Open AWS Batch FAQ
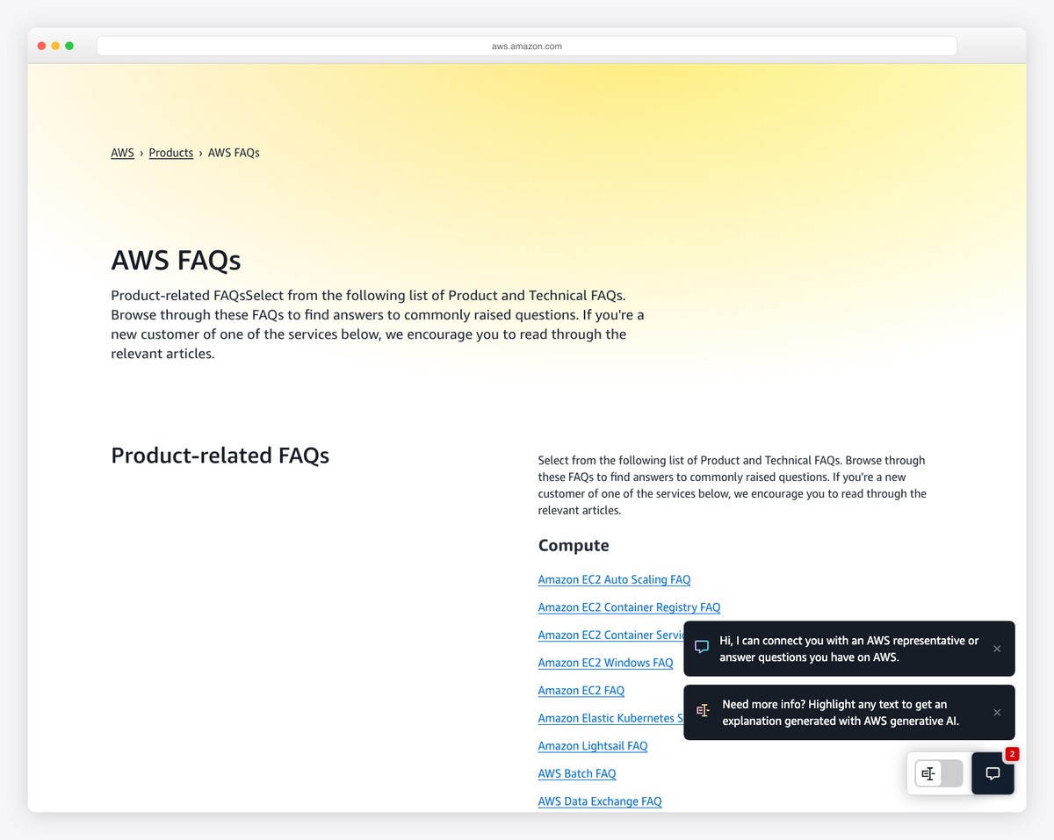The width and height of the screenshot is (1054, 840). 577,773
